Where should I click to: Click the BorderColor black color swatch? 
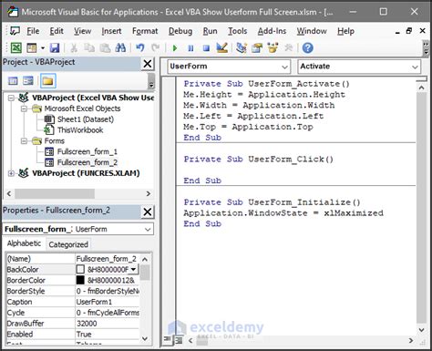click(x=80, y=280)
